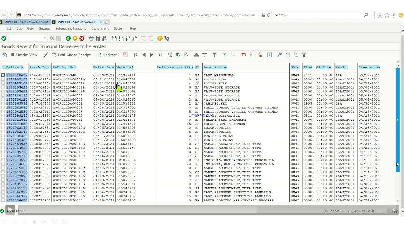Click the previous column left arrow
The image size is (404, 227).
144,55
